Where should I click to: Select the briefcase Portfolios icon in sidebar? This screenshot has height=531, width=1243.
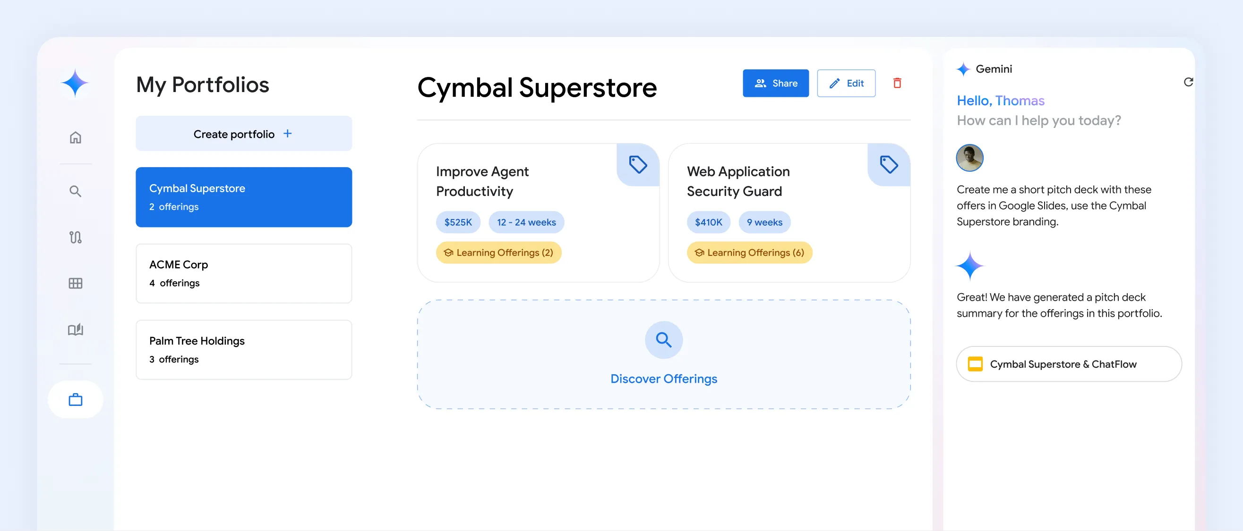(75, 399)
